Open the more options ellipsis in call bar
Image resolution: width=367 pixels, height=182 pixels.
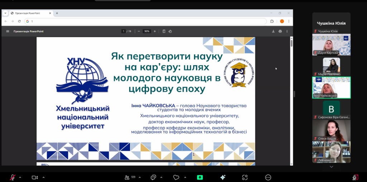click(x=268, y=177)
